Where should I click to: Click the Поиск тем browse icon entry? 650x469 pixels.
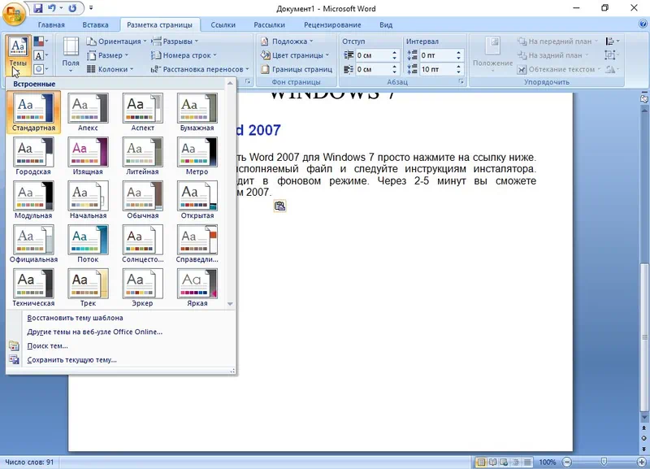point(47,345)
